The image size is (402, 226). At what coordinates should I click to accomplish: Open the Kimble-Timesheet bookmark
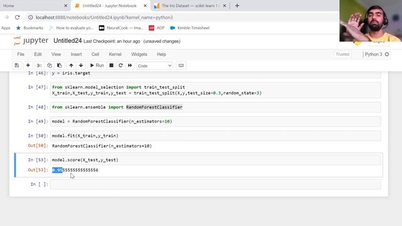(190, 28)
